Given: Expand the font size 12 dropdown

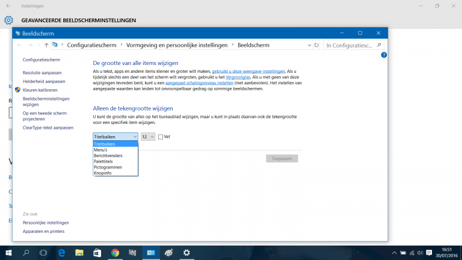Looking at the screenshot, I should pyautogui.click(x=148, y=137).
